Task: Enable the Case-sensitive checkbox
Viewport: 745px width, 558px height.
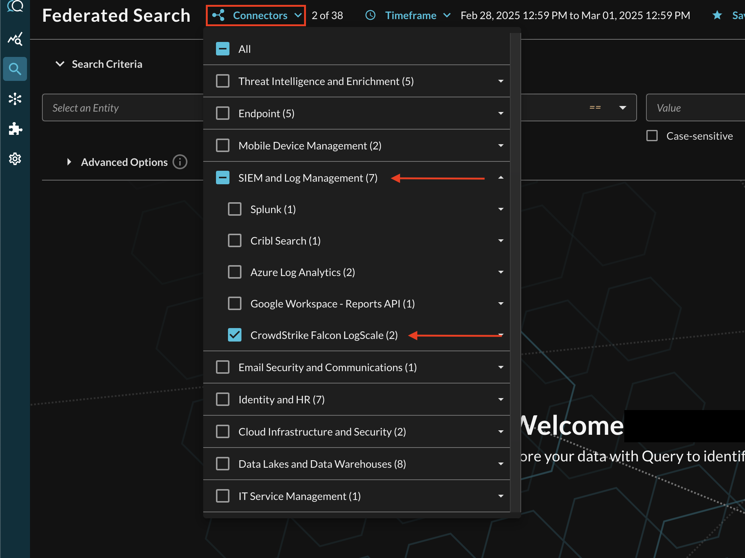Action: pyautogui.click(x=652, y=136)
